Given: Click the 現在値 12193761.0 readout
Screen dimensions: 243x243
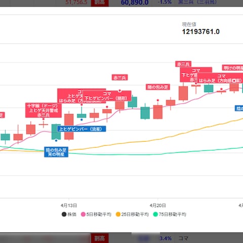Looking at the screenshot, I should 200,29.
